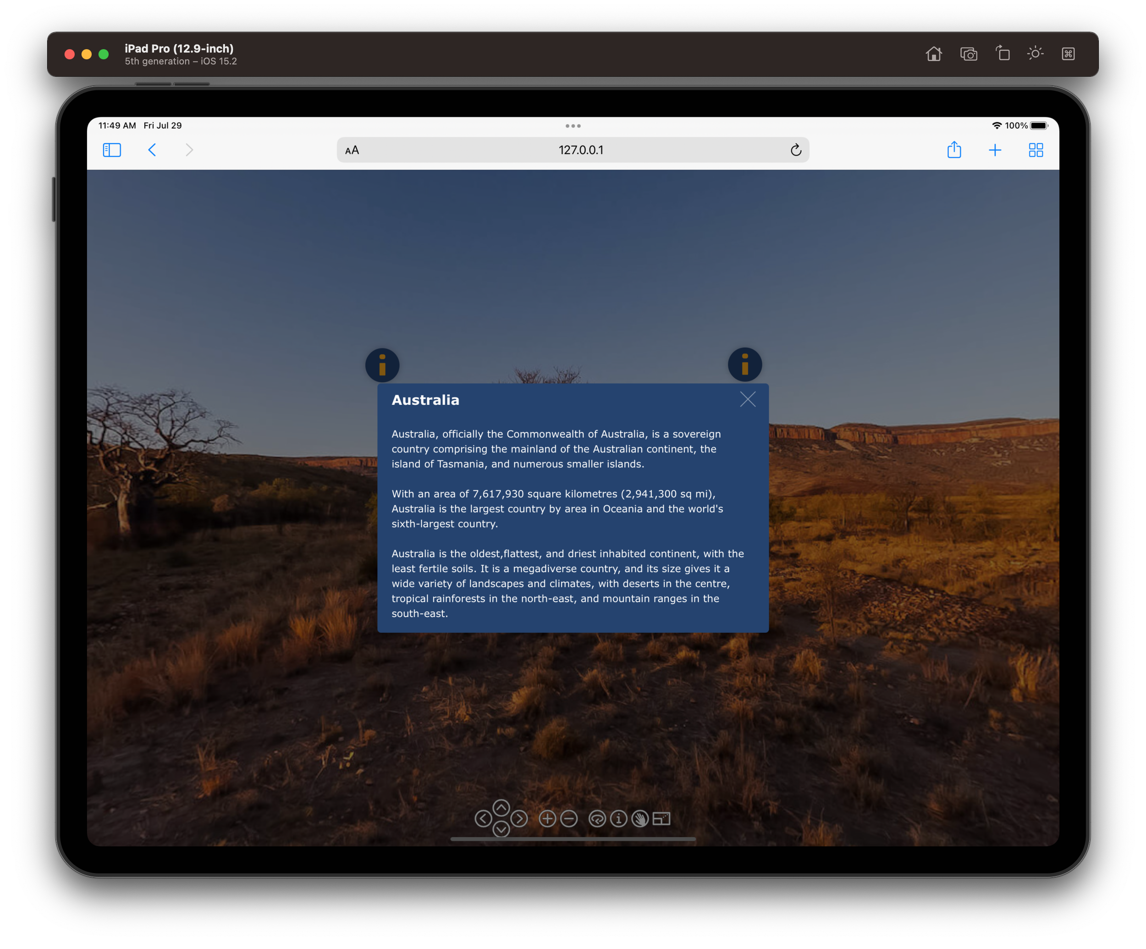Click the right info hotspot marker
The height and width of the screenshot is (949, 1146).
745,364
